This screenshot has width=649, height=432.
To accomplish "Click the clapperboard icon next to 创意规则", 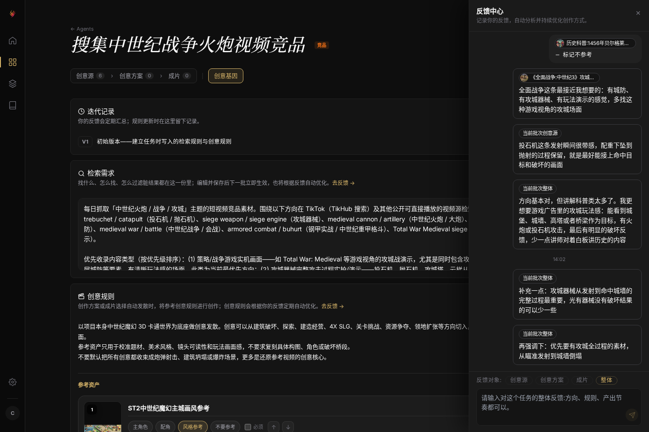I will [x=81, y=297].
